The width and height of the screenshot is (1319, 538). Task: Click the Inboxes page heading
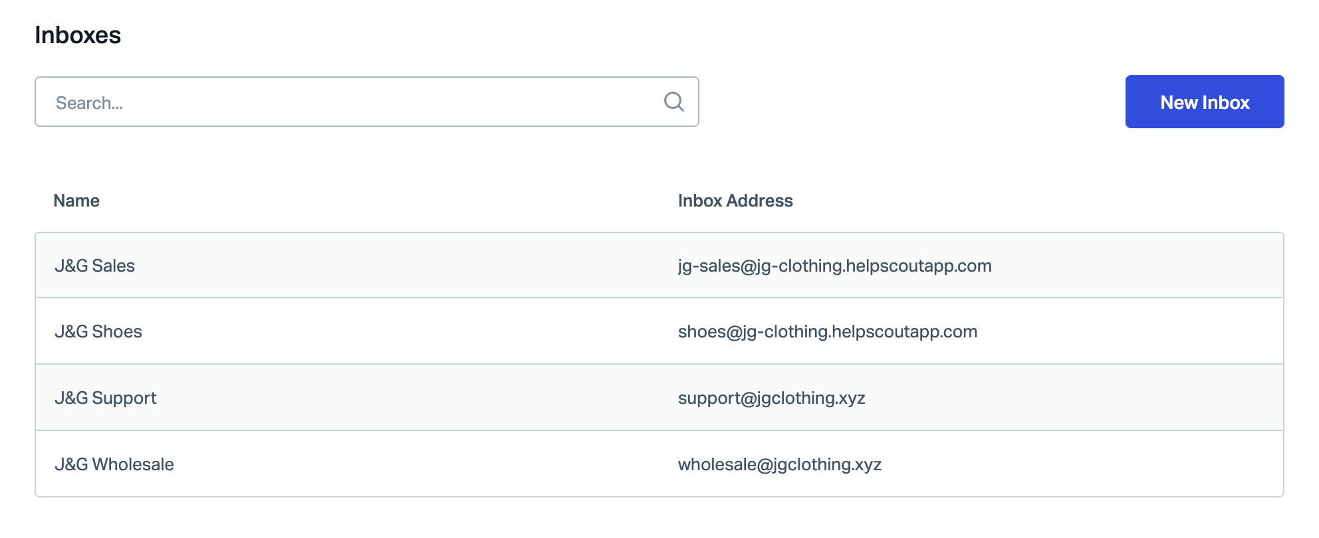coord(78,35)
